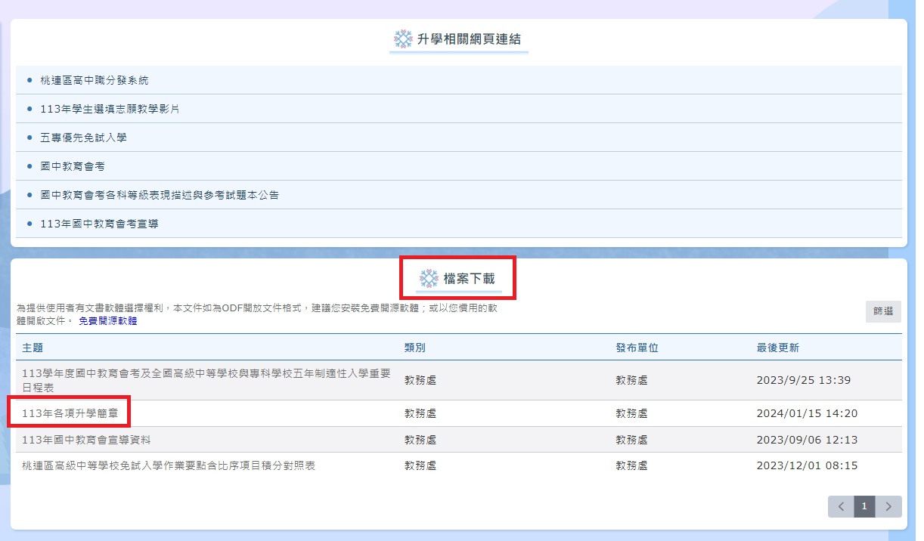Click the 升學相關網頁連結 section heading
The image size is (924, 541).
tap(469, 39)
